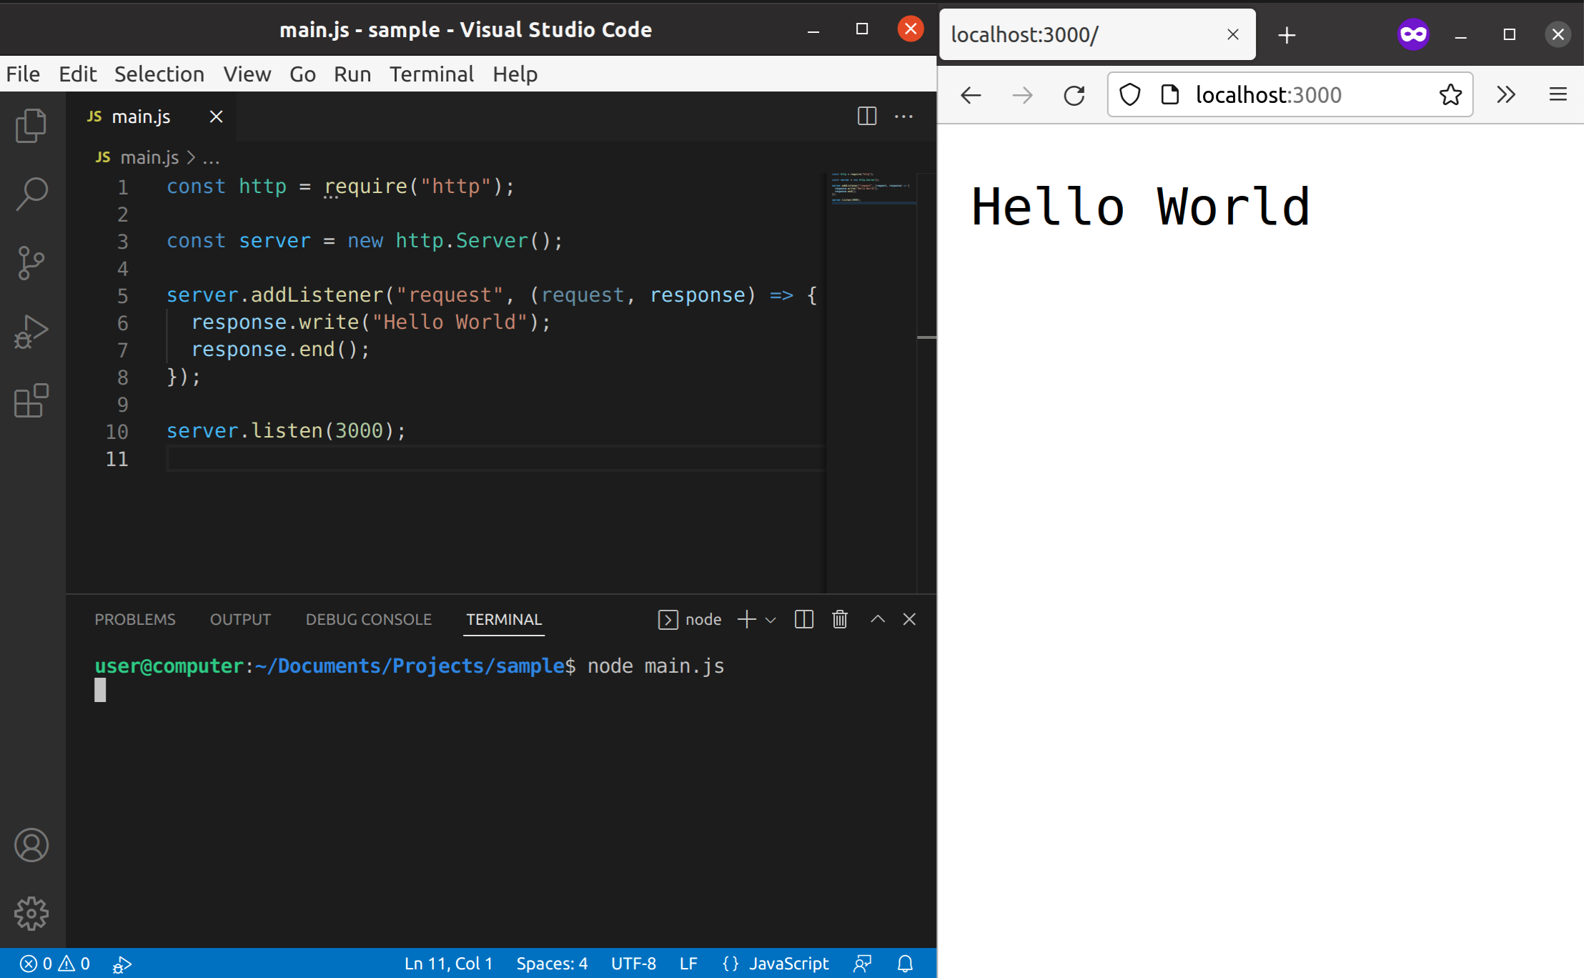Split the terminal panel
Viewport: 1584px width, 978px height.
point(804,619)
